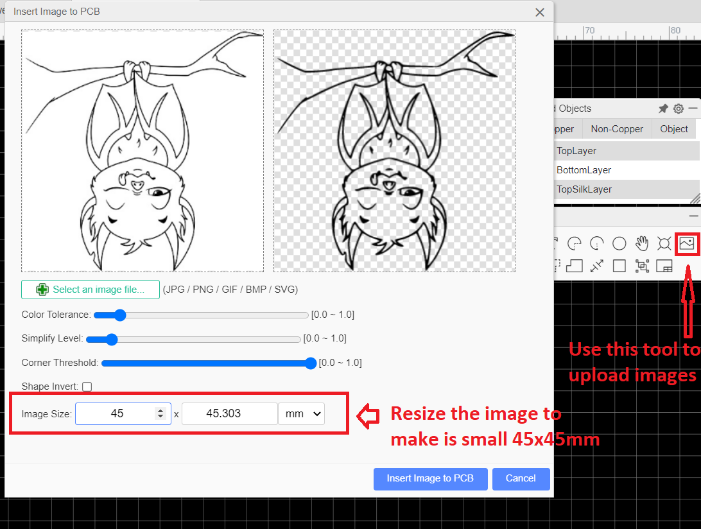Switch to the Non-Copper tab
The image size is (701, 529).
coord(616,129)
